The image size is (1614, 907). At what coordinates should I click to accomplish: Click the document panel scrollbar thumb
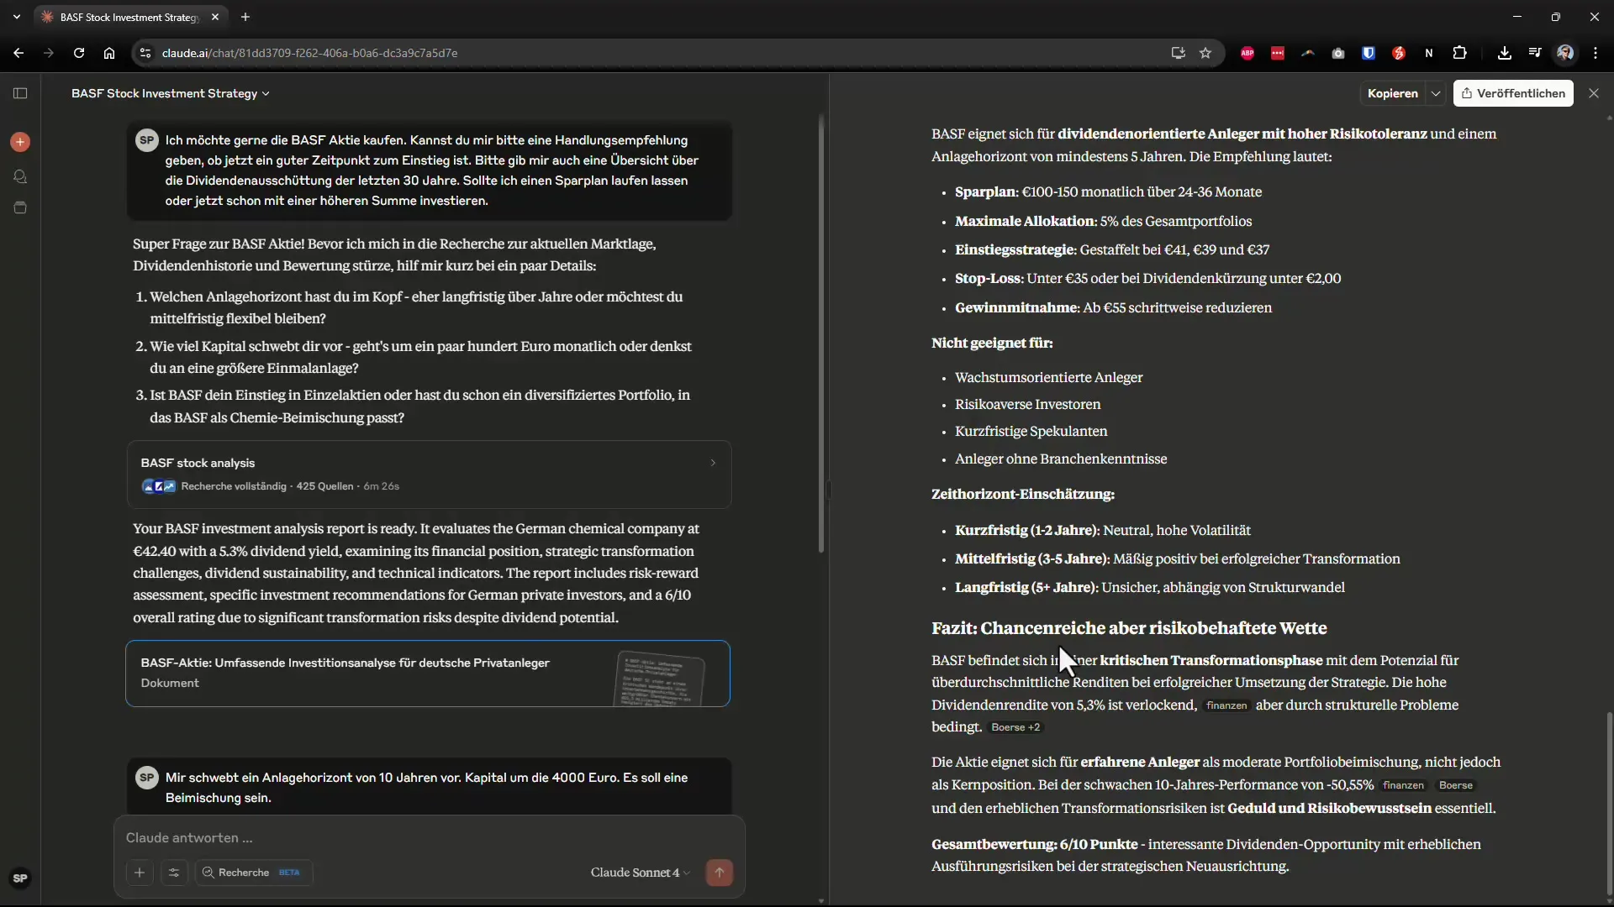(x=1609, y=804)
